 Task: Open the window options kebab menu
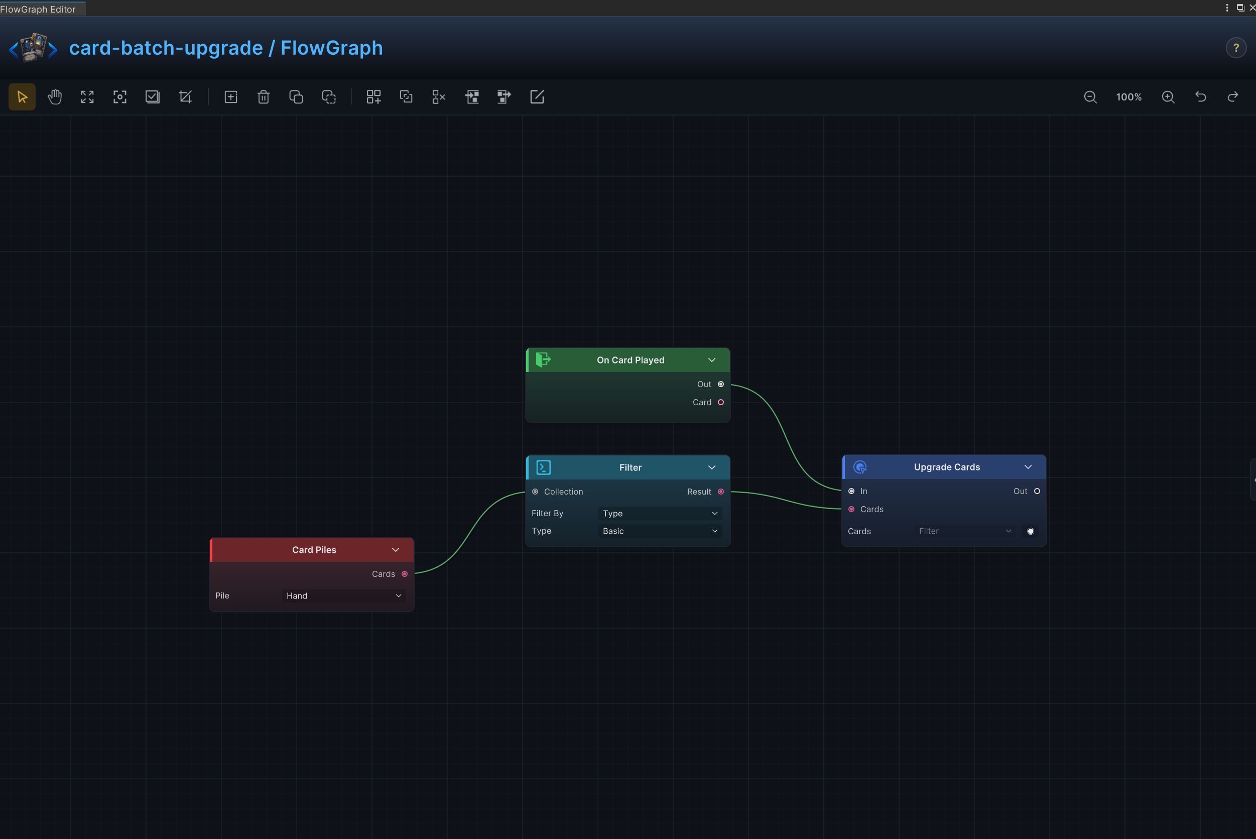[1226, 8]
